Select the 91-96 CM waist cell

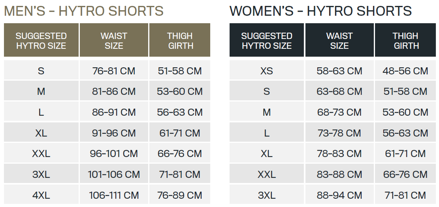[x=114, y=133]
